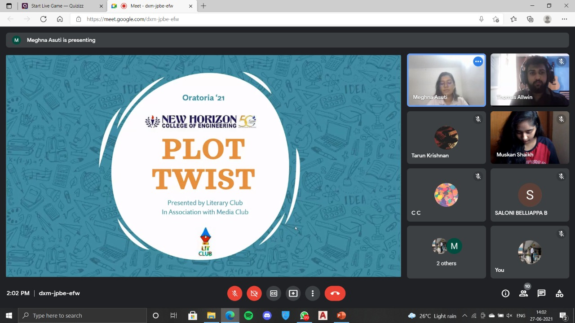
Task: Unmute the microphone in the call bar
Action: tap(234, 293)
